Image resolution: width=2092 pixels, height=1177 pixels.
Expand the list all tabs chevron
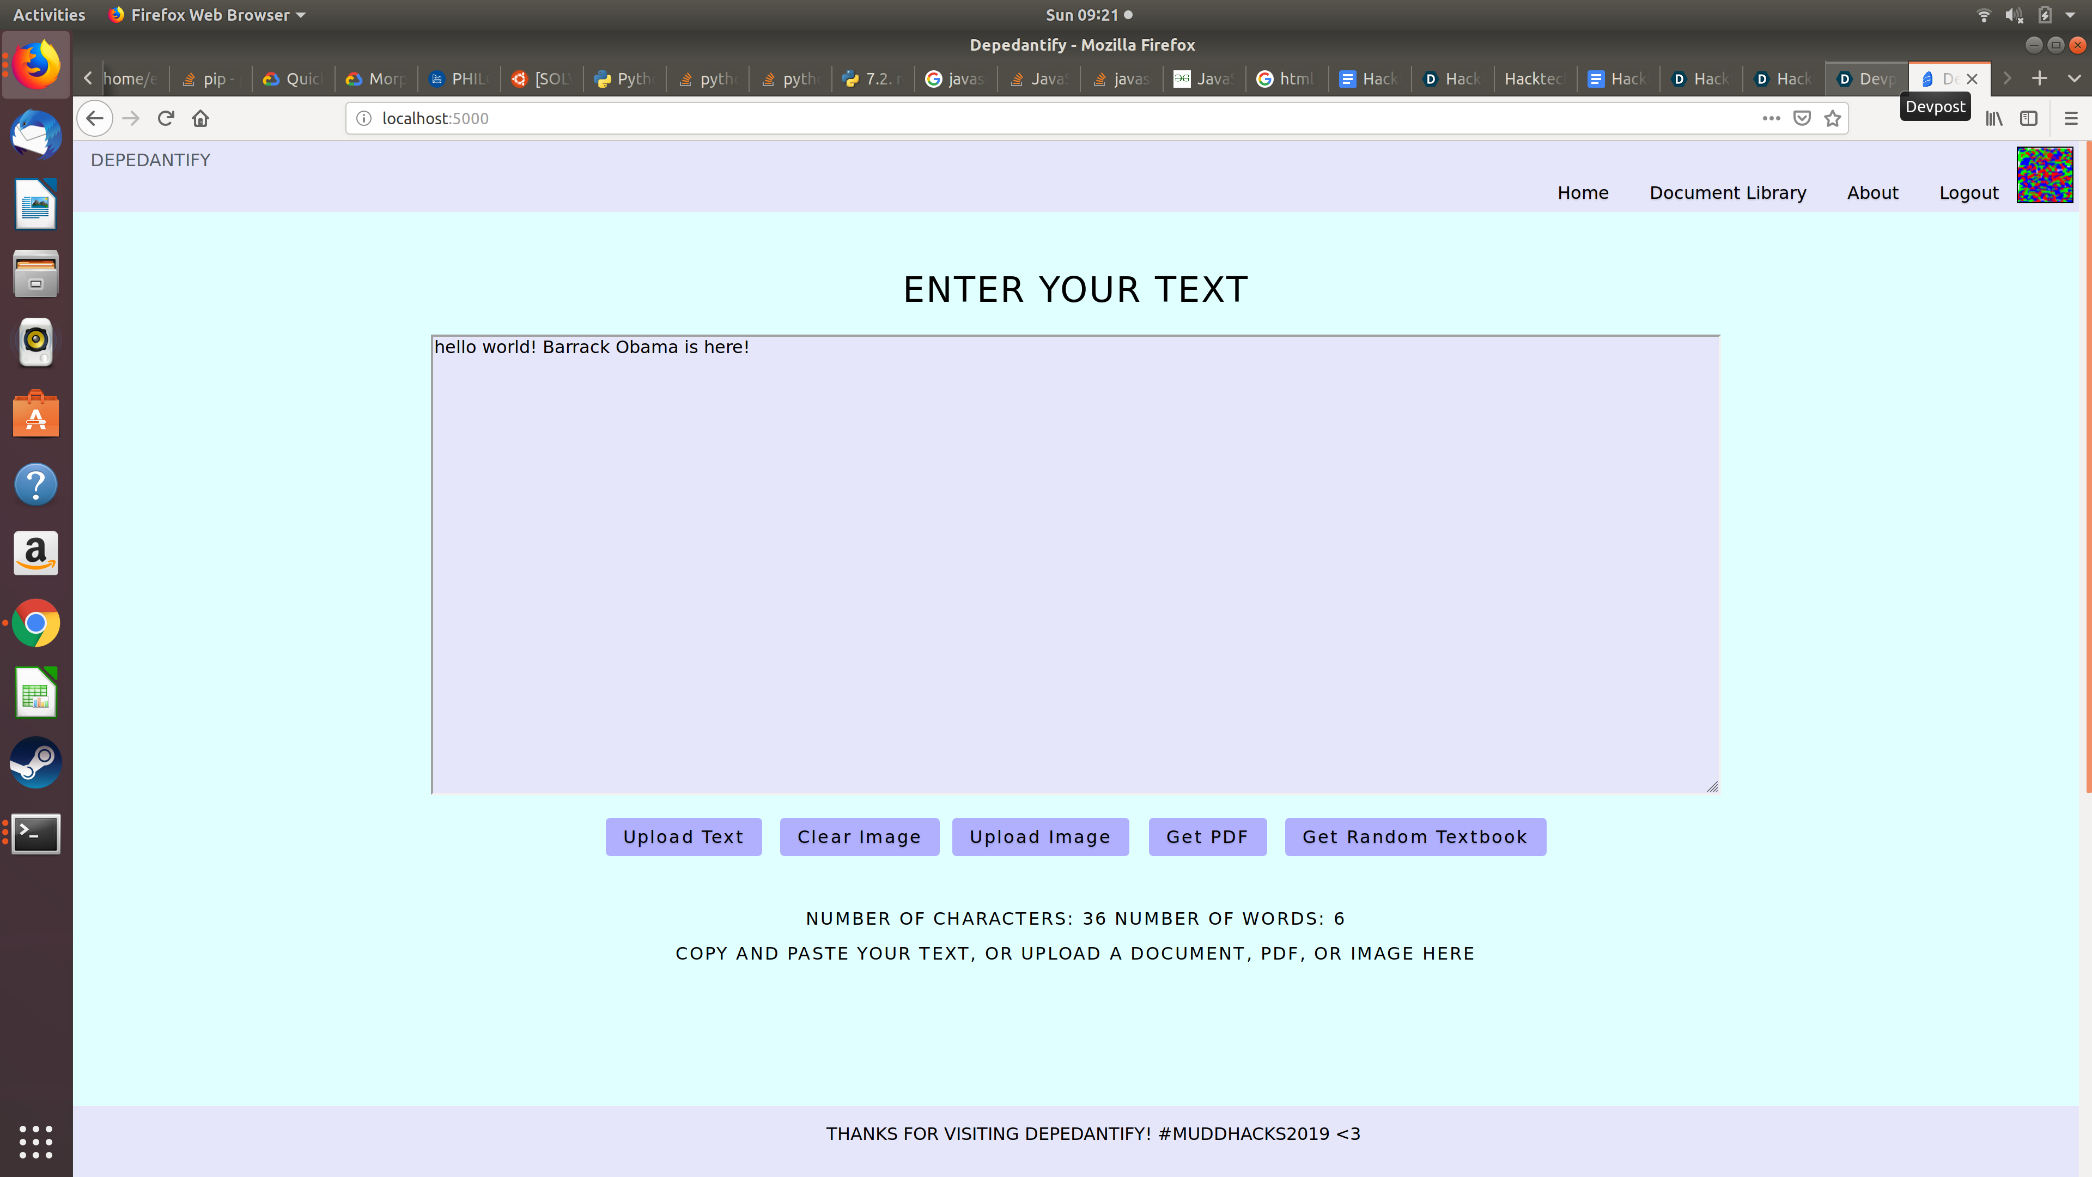click(2074, 78)
